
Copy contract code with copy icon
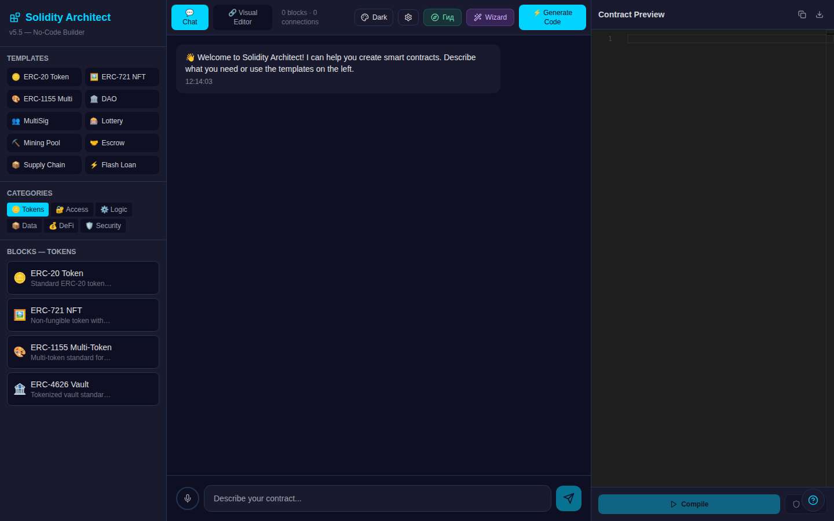click(x=802, y=14)
